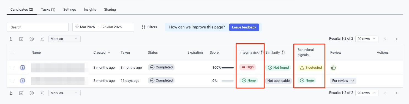Click the thumbs-up review icon
The height and width of the screenshot is (104, 409).
334,67
